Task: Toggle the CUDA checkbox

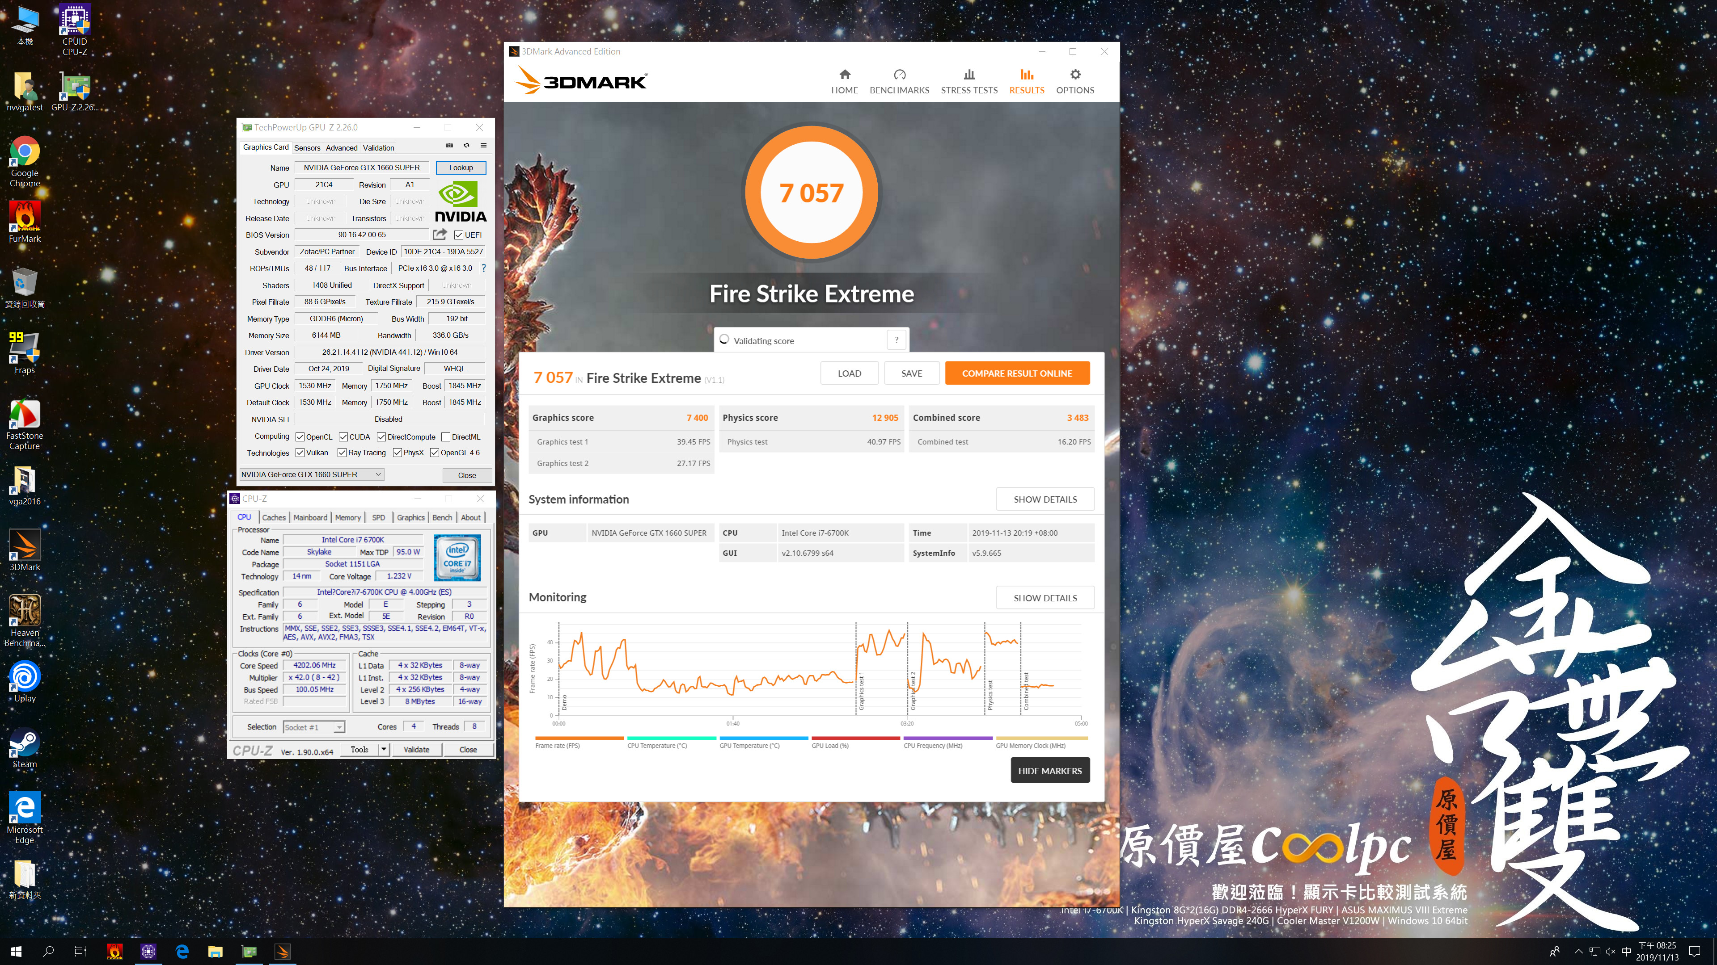Action: (x=343, y=437)
